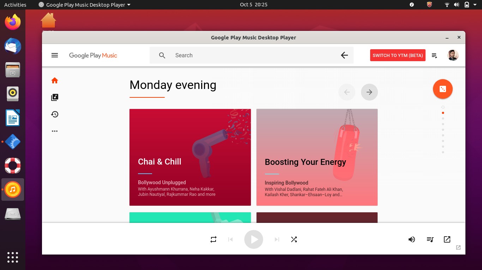Click the window title bar text
The image size is (482, 270).
tap(253, 38)
